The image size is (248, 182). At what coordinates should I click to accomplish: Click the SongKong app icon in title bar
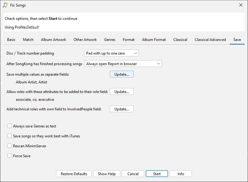click(x=5, y=5)
